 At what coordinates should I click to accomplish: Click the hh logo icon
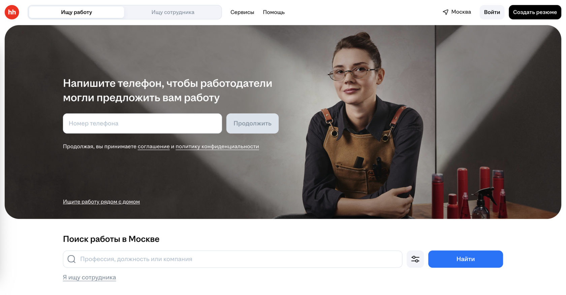(12, 12)
